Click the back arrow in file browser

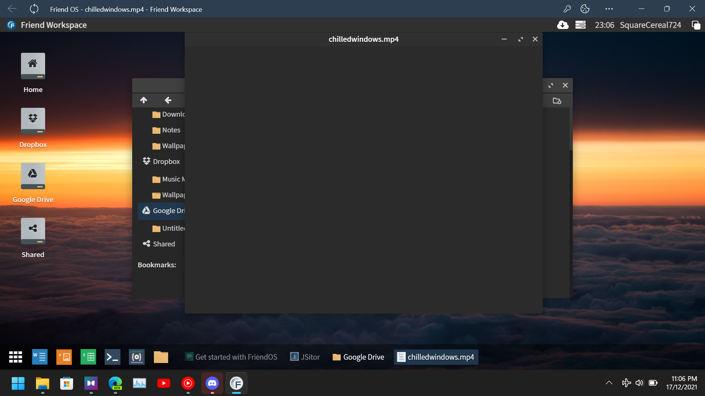(x=168, y=100)
